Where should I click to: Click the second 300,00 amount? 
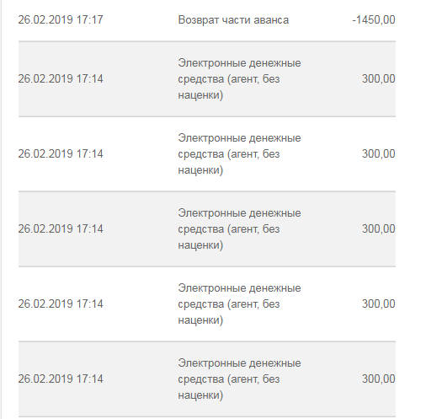[x=379, y=153]
